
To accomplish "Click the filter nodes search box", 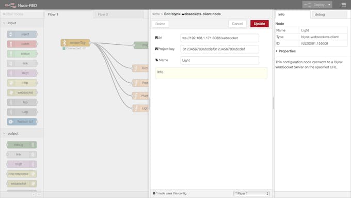I will point(22,14).
